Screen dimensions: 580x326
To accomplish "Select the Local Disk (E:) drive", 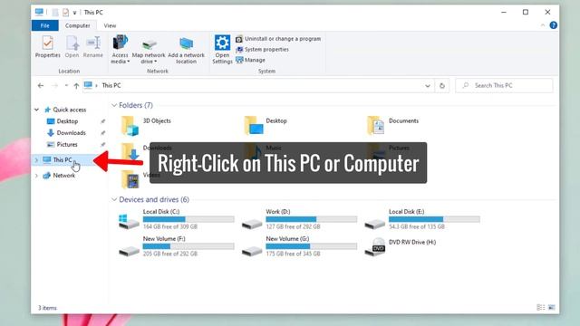I will tap(422, 219).
